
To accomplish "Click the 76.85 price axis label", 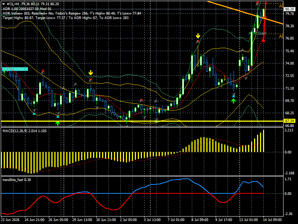I will click(x=289, y=38).
